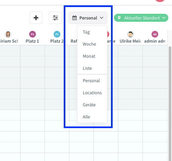The image size is (172, 161).
Task: Click the vertical scrollbar of calendar
Action: pyautogui.click(x=170, y=104)
